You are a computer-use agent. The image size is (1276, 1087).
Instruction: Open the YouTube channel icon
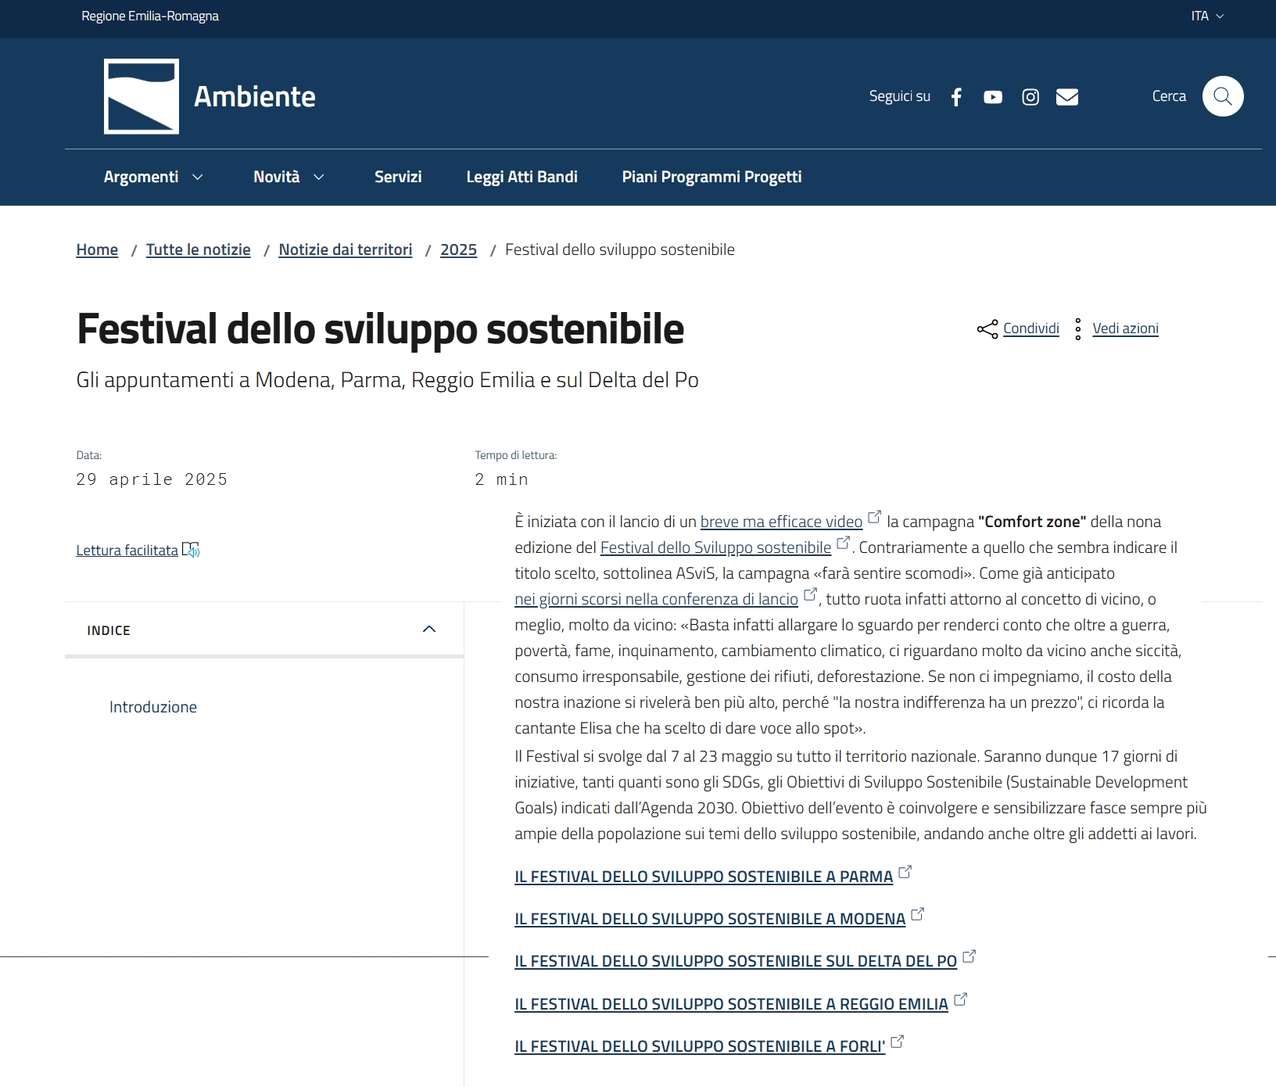pyautogui.click(x=993, y=97)
